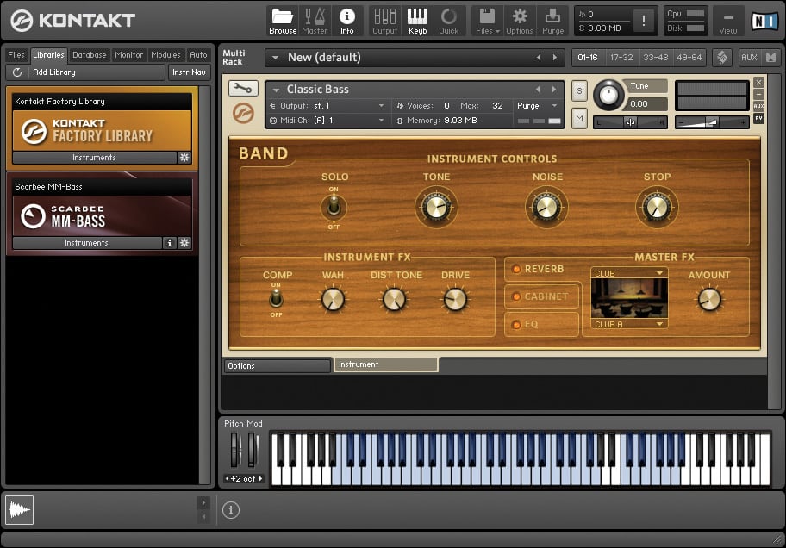Click the instrument volume slider
The image size is (786, 548).
tap(712, 122)
